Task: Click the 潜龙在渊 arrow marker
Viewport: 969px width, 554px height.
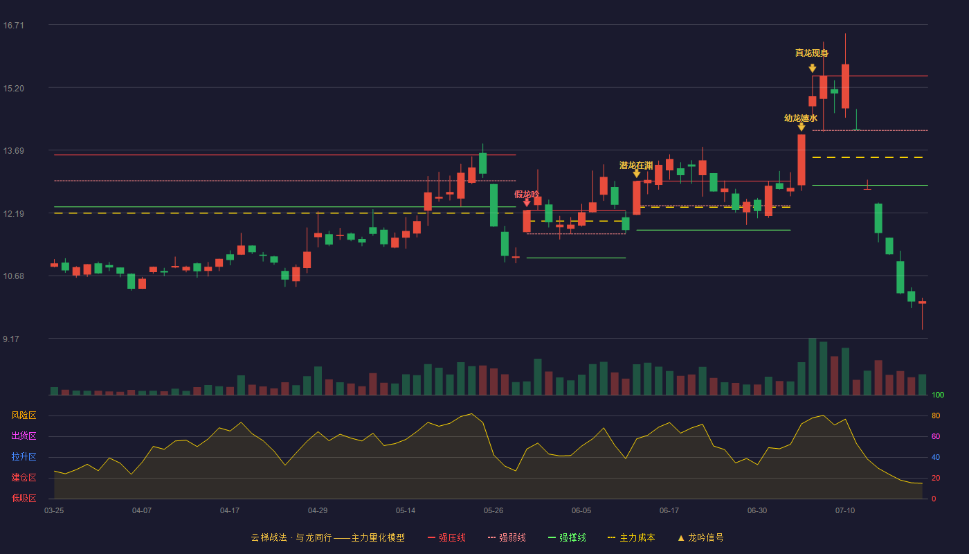Action: coord(637,174)
